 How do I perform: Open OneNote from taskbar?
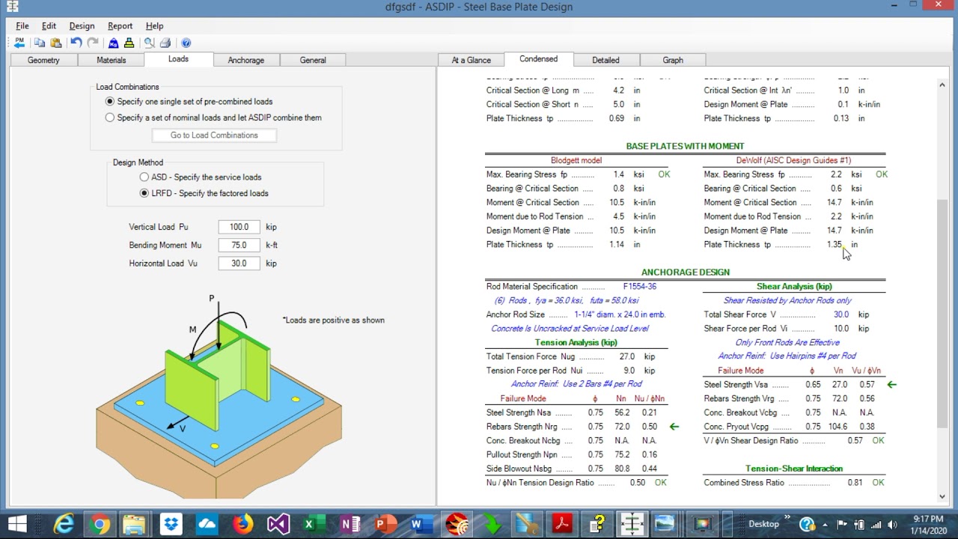click(350, 524)
